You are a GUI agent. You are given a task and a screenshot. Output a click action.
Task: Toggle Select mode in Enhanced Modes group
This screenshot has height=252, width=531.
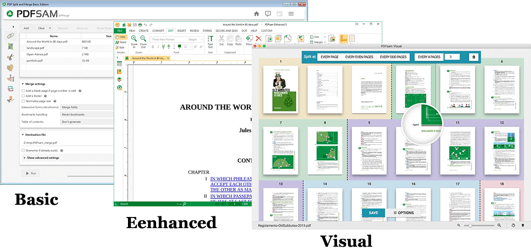(121, 42)
